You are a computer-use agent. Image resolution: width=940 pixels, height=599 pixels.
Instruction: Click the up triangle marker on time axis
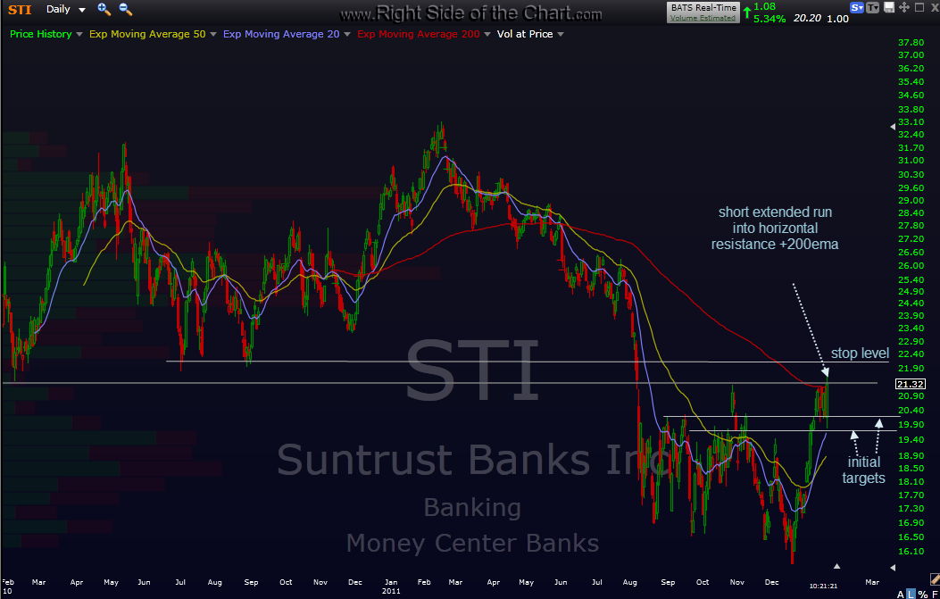coord(836,566)
